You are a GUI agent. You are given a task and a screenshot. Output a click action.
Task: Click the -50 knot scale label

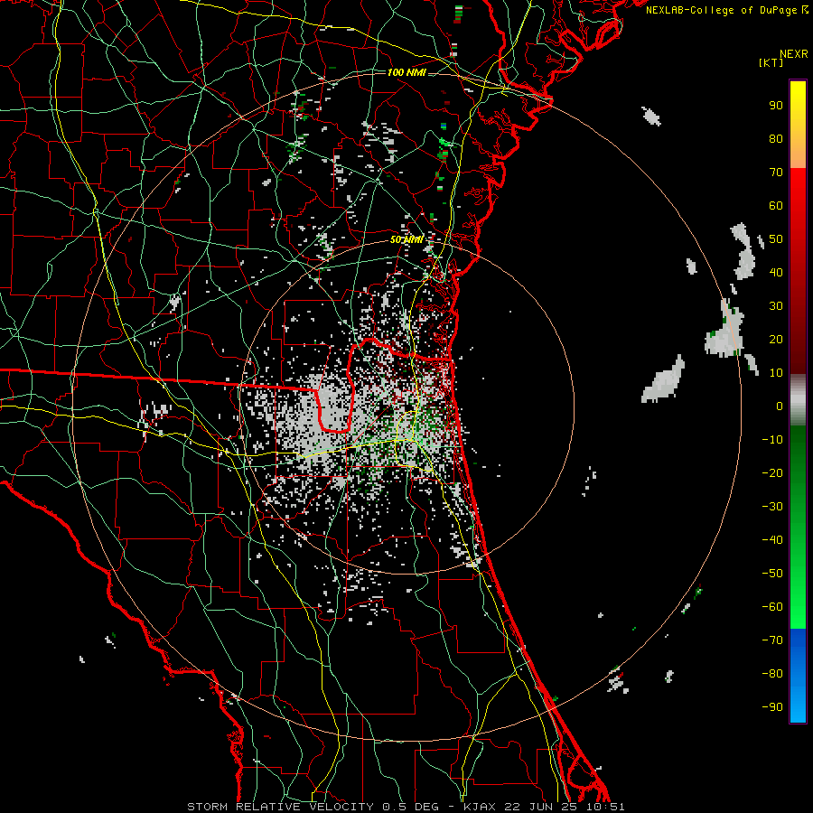pos(772,574)
